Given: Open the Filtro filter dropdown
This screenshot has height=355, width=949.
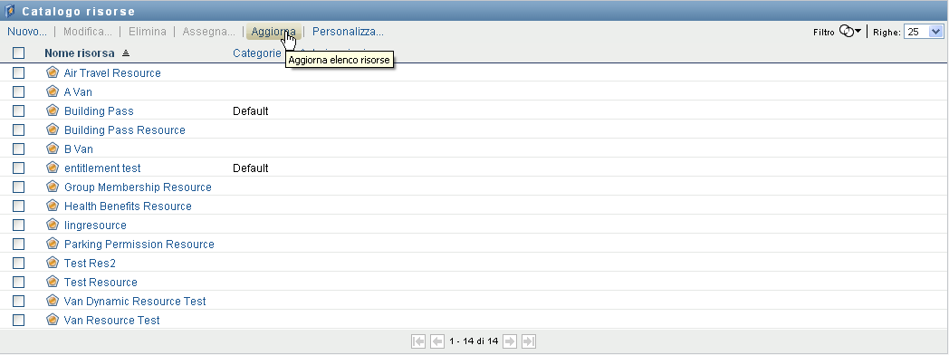Looking at the screenshot, I should tap(849, 32).
